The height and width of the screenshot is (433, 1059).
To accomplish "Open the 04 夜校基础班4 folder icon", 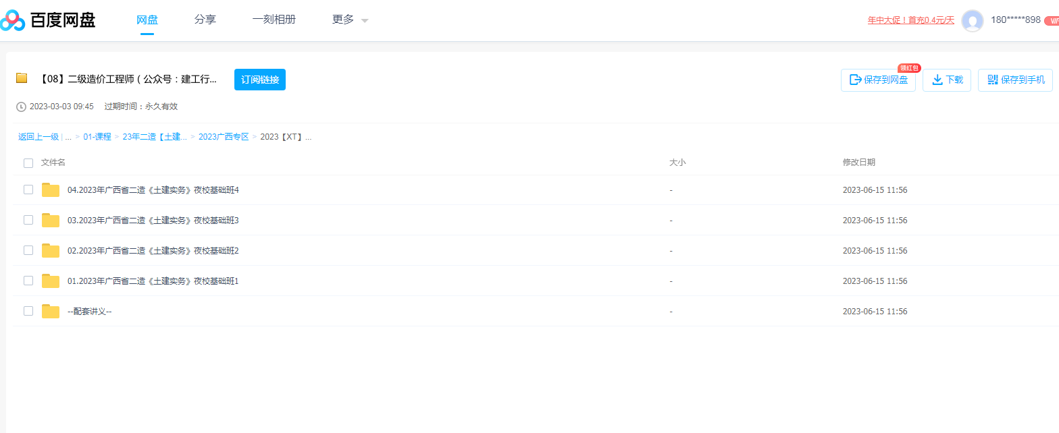I will click(x=51, y=190).
